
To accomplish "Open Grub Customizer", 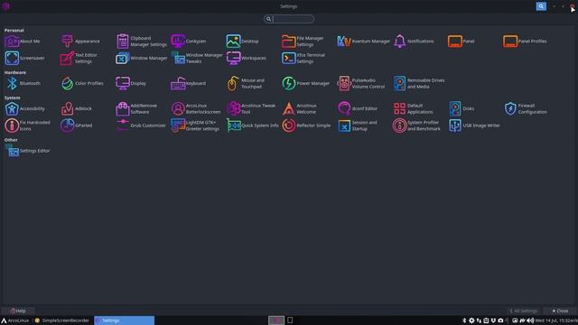I will pos(141,125).
